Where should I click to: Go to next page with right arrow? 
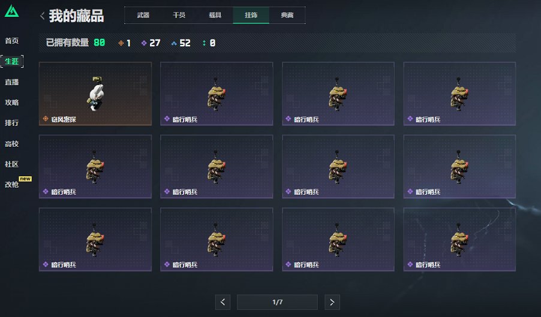tap(332, 302)
